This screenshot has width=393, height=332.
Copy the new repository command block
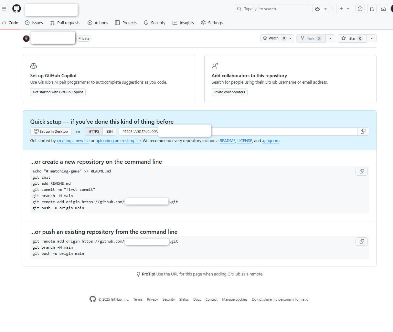362,171
